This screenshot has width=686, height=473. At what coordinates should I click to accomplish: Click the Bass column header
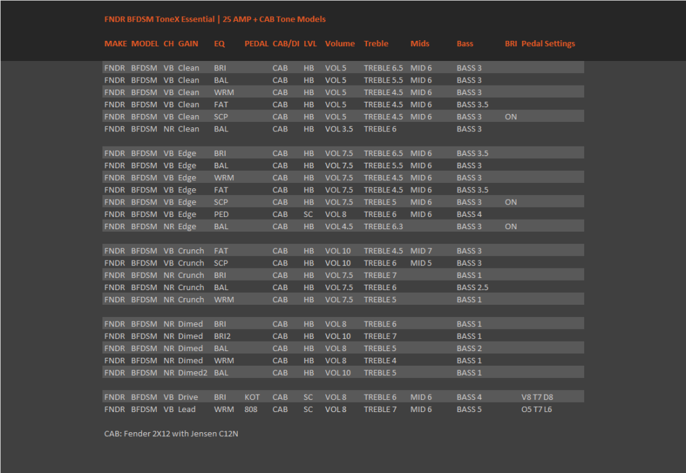point(465,44)
